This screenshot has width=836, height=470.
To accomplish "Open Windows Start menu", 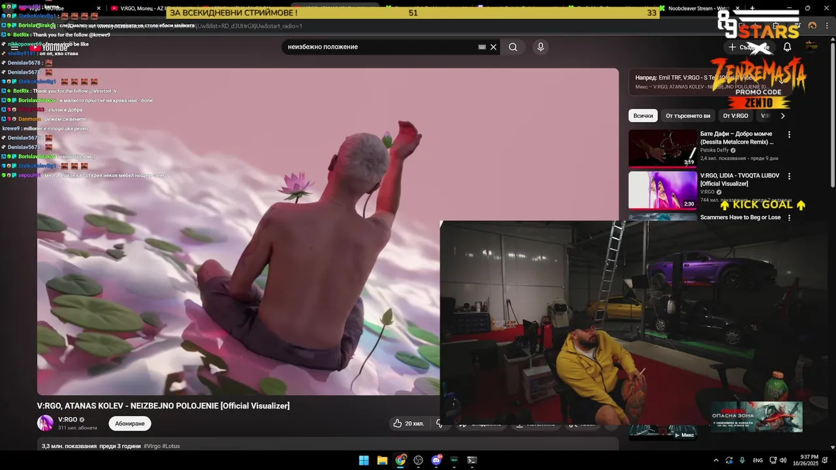I will tap(364, 460).
